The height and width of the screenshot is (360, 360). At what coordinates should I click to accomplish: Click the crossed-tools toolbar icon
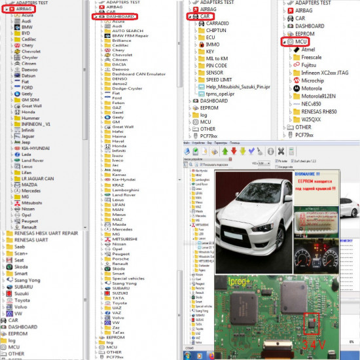pos(281,151)
